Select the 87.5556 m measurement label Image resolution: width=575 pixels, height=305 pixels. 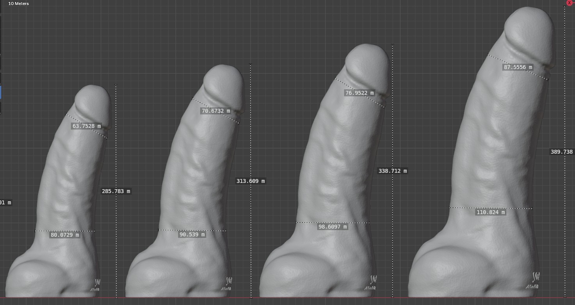pos(518,67)
